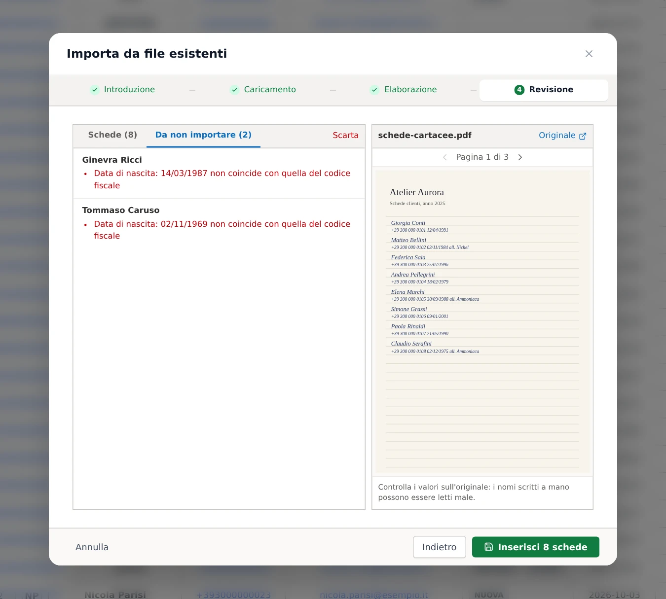Image resolution: width=666 pixels, height=599 pixels.
Task: Select the Tommaso Caruso entry
Action: point(219,223)
